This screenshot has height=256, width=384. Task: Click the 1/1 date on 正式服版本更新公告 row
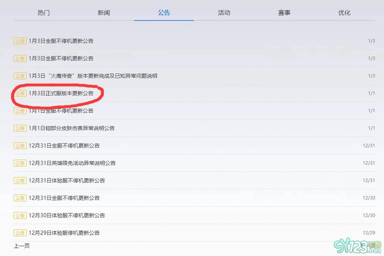click(372, 93)
